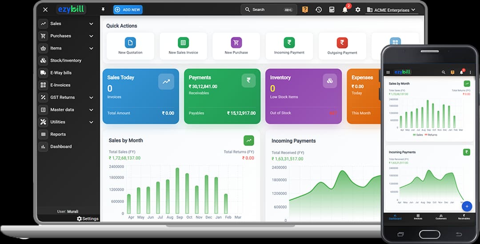Viewport: 480px width, 244px height.
Task: Click the Outgoing Payment icon
Action: [x=342, y=43]
